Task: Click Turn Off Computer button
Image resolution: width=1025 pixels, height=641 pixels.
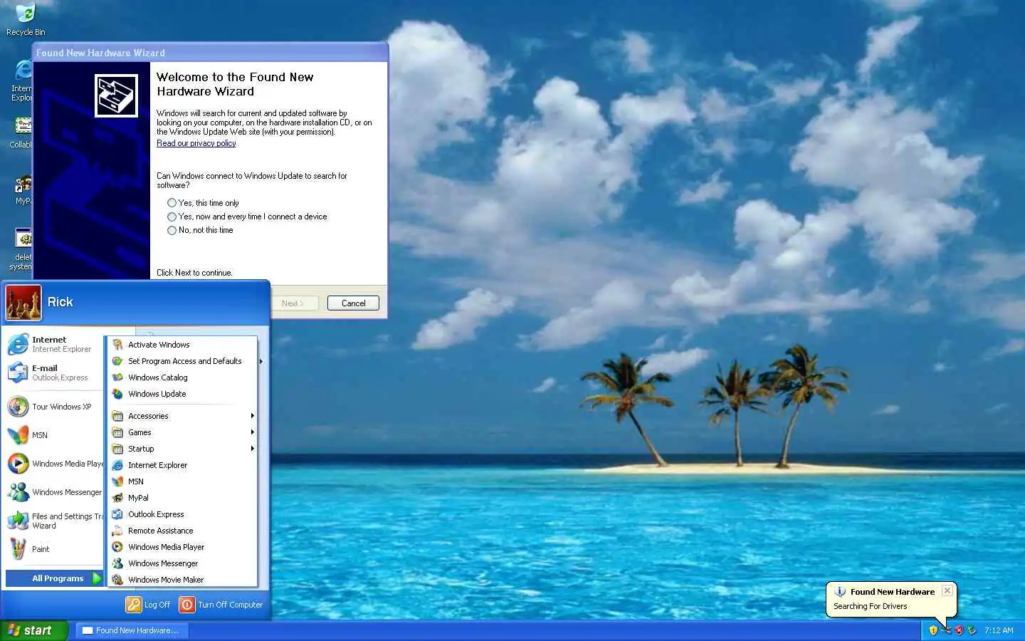Action: point(221,605)
